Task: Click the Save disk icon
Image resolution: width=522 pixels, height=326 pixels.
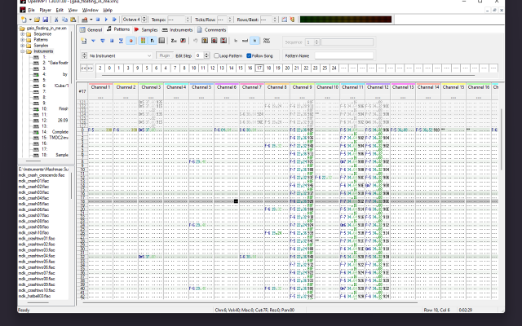Action: (46, 20)
